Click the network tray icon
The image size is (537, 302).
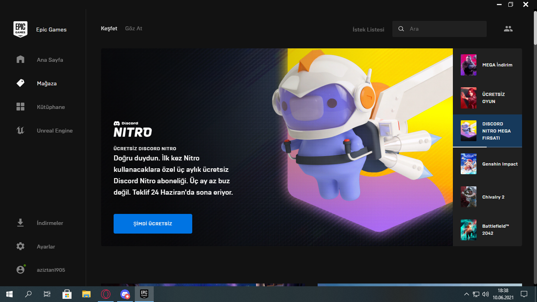(x=476, y=294)
